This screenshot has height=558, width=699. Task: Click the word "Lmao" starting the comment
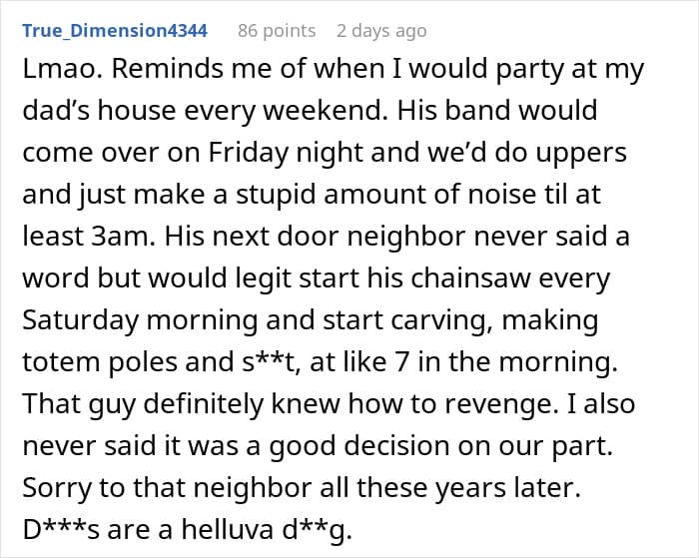52,72
